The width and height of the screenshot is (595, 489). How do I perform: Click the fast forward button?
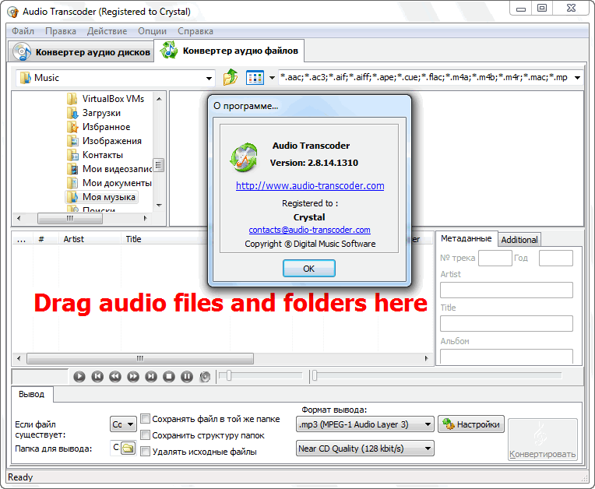[133, 376]
